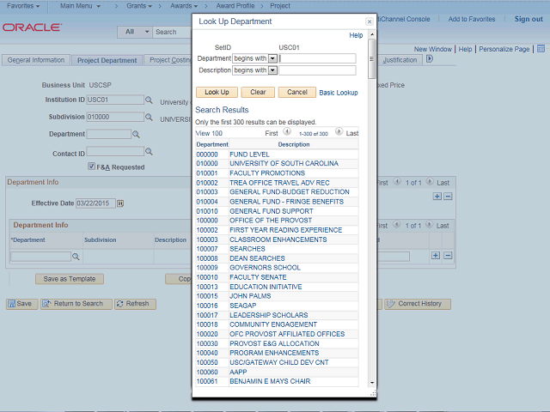Viewport: 550px width, 412px height.
Task: Delete row with minus icon in Department grid
Action: pos(448,256)
